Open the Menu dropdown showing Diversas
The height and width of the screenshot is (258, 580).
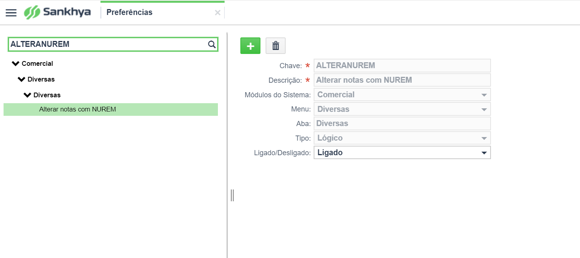tap(402, 109)
